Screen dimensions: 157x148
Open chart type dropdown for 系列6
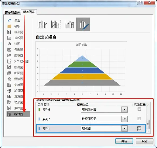coord(125,110)
